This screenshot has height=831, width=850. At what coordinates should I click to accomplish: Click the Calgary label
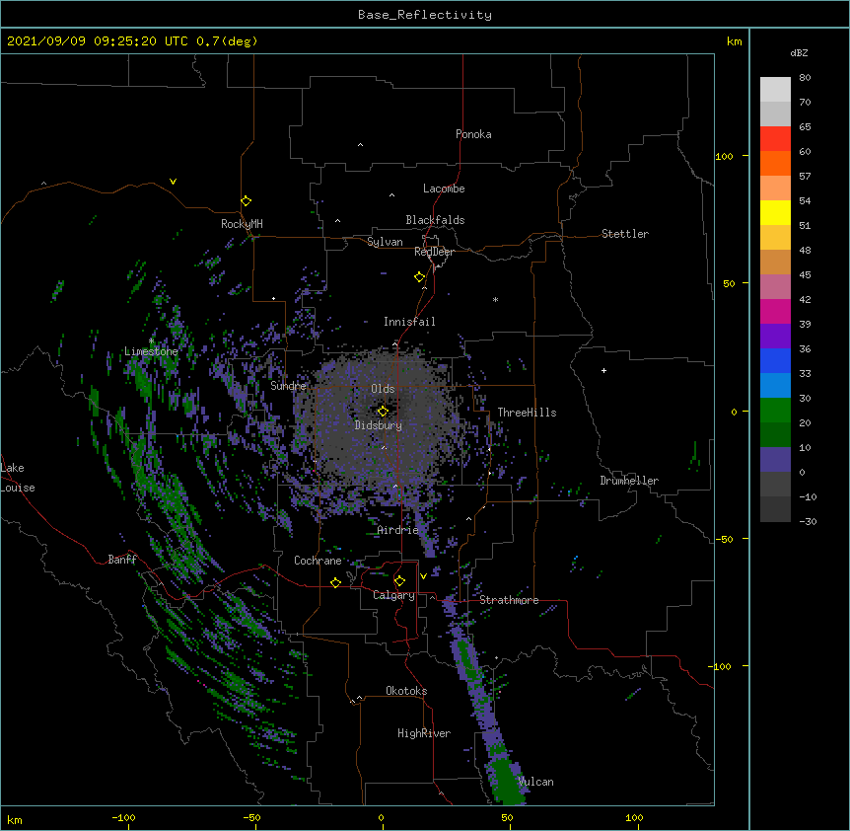tap(393, 595)
